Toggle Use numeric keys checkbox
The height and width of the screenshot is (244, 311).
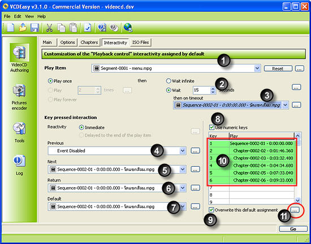211,127
